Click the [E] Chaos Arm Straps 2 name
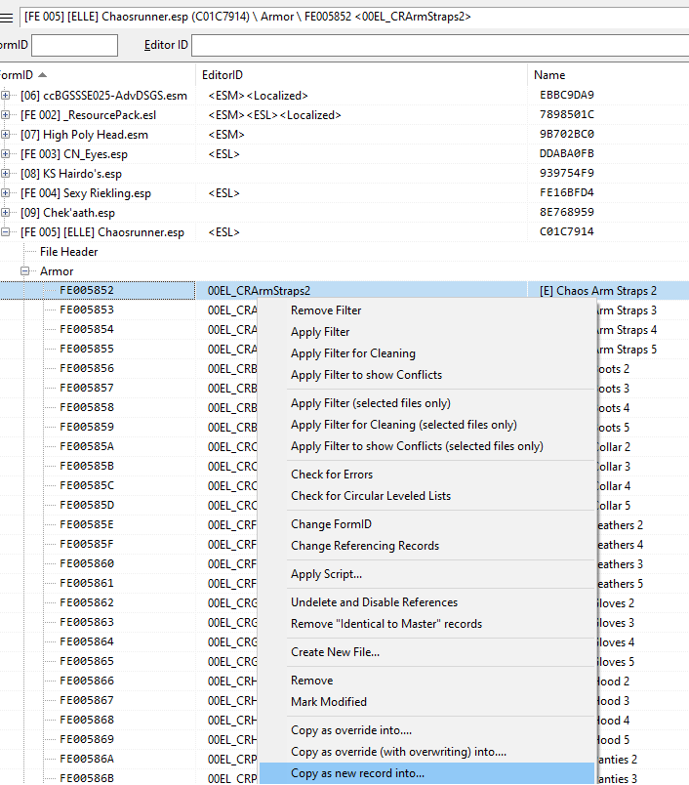Image resolution: width=689 pixels, height=785 pixels. coord(598,291)
